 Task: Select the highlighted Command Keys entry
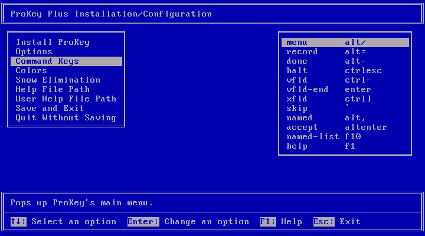click(66, 61)
